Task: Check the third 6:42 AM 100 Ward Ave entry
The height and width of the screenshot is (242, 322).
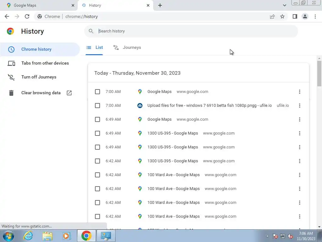Action: 97,203
